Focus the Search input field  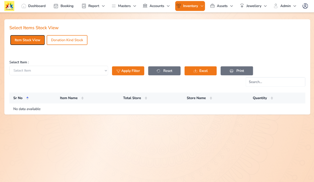[275, 82]
